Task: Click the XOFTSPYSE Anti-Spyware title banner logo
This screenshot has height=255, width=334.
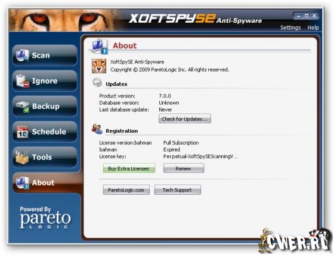Action: tap(195, 19)
